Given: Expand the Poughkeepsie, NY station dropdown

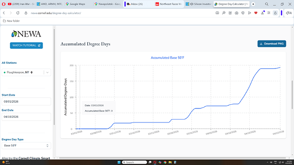Looking at the screenshot, I should [x=47, y=72].
